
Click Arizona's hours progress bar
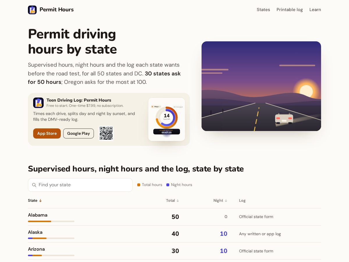pyautogui.click(x=51, y=255)
